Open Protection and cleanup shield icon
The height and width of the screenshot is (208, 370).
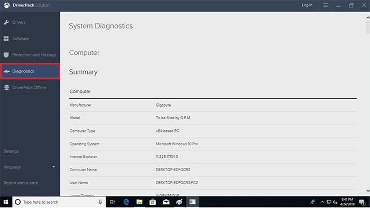click(x=6, y=55)
